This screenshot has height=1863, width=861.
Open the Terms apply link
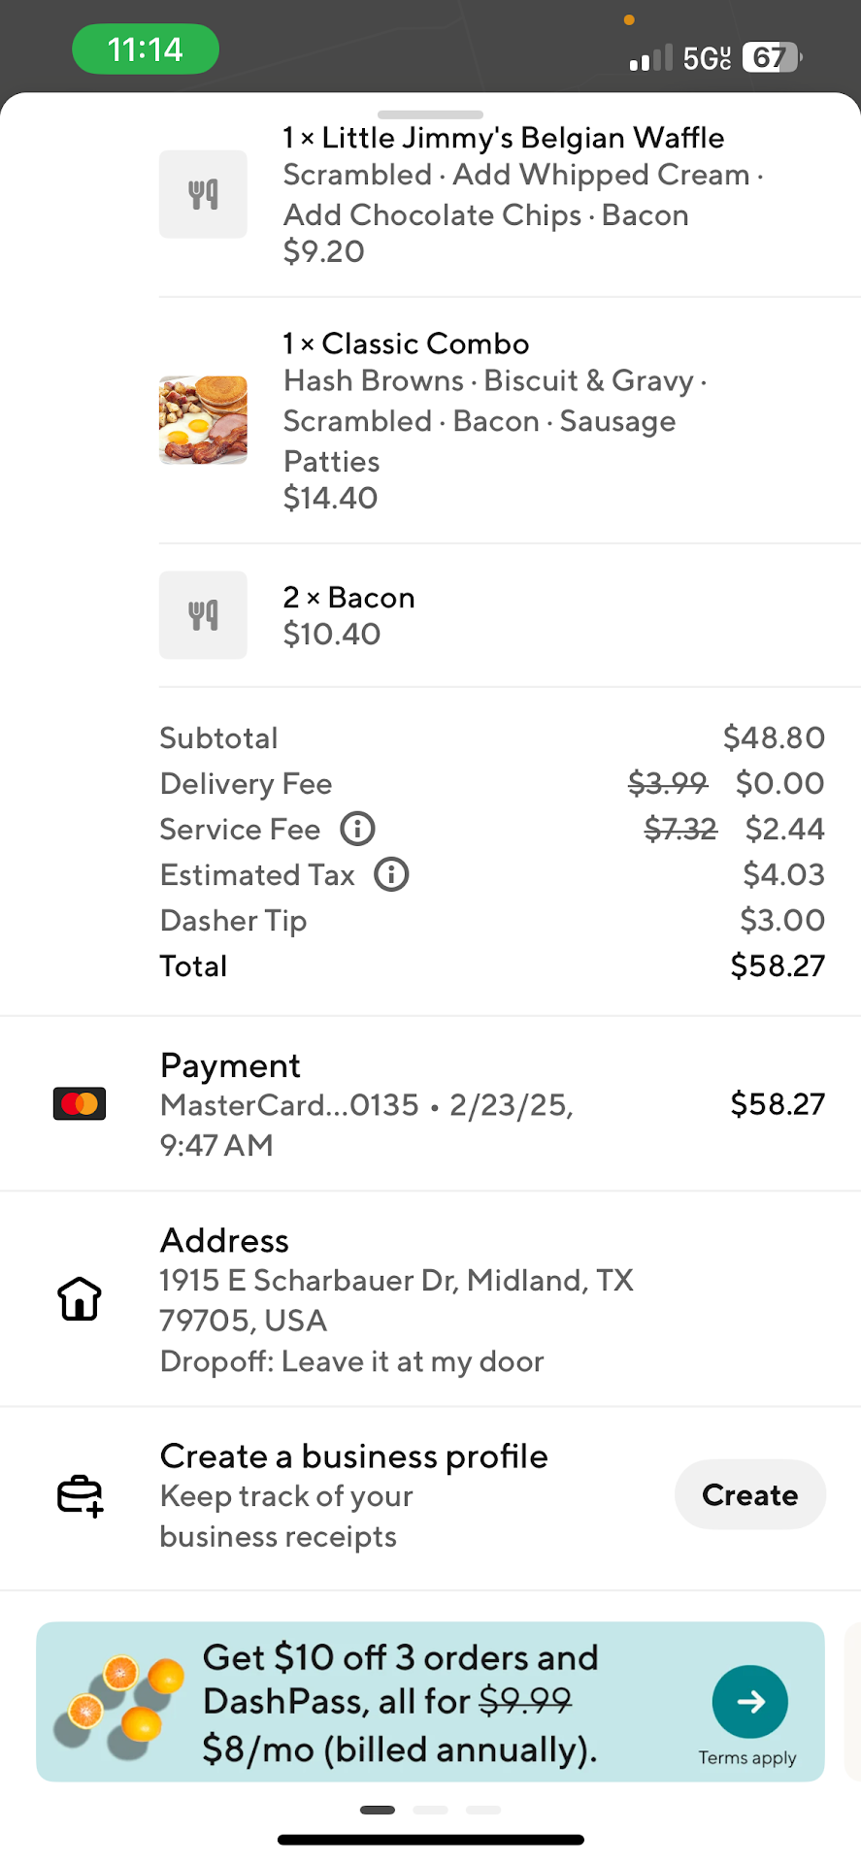[747, 1758]
